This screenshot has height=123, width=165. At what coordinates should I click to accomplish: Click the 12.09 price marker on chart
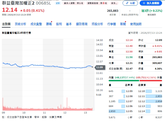coord(100,67)
